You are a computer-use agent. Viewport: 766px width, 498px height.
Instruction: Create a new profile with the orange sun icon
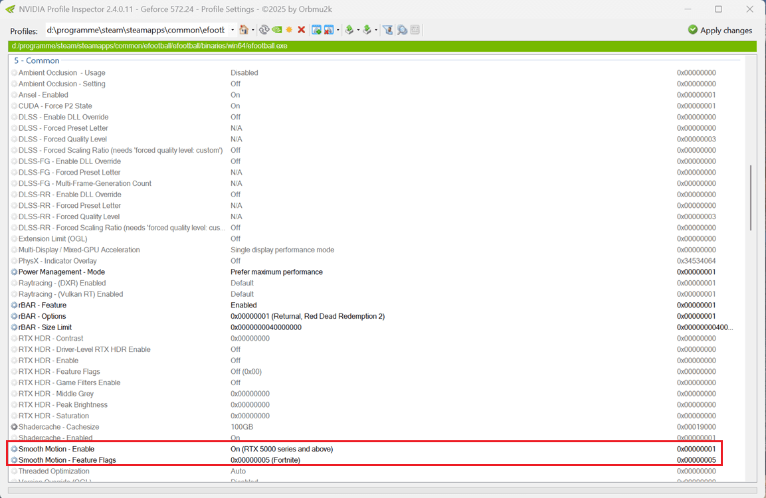[x=289, y=30]
